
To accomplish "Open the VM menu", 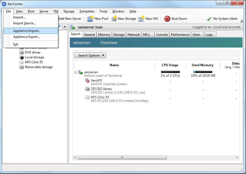I will coord(56,11).
